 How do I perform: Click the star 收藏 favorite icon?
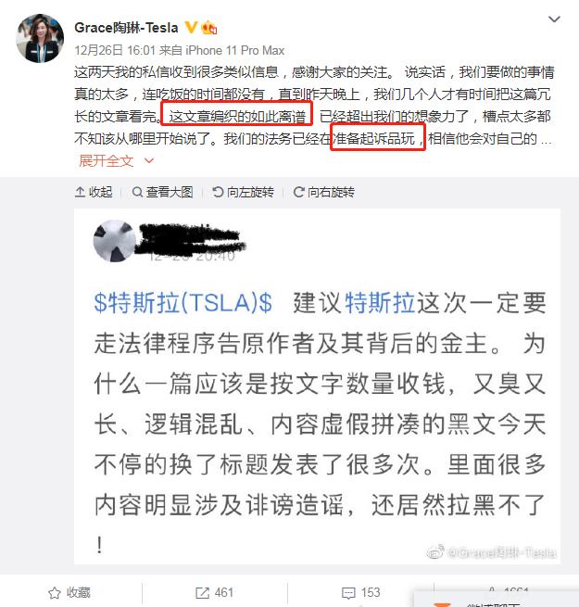(x=54, y=593)
